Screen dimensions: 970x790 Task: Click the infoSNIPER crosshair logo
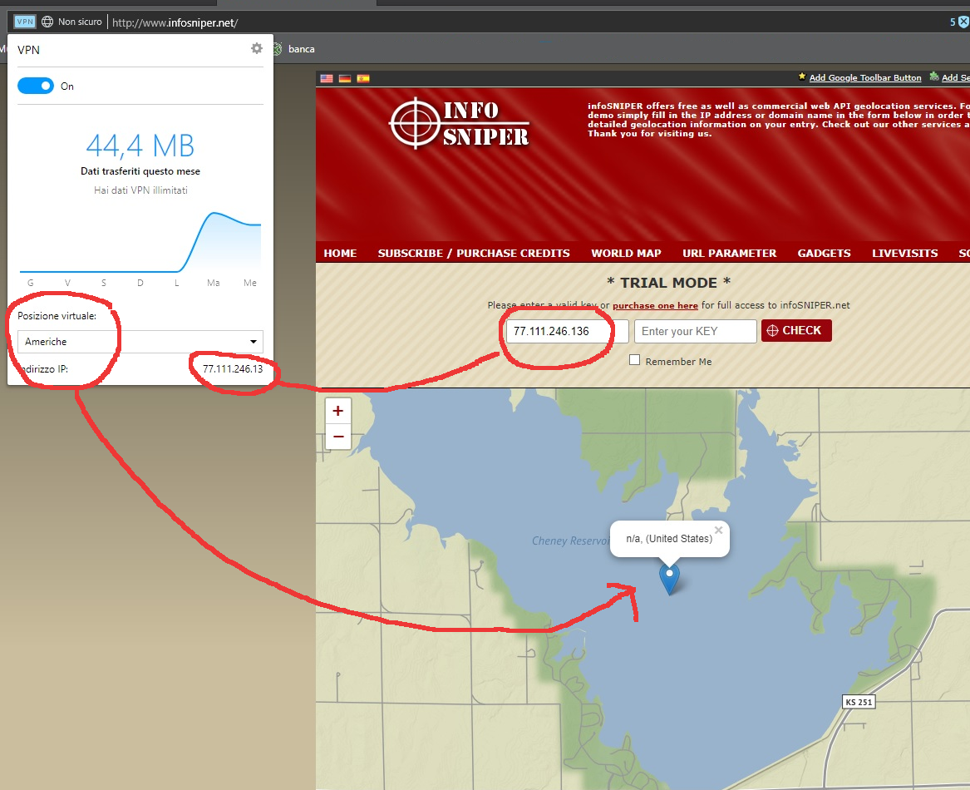pos(459,122)
